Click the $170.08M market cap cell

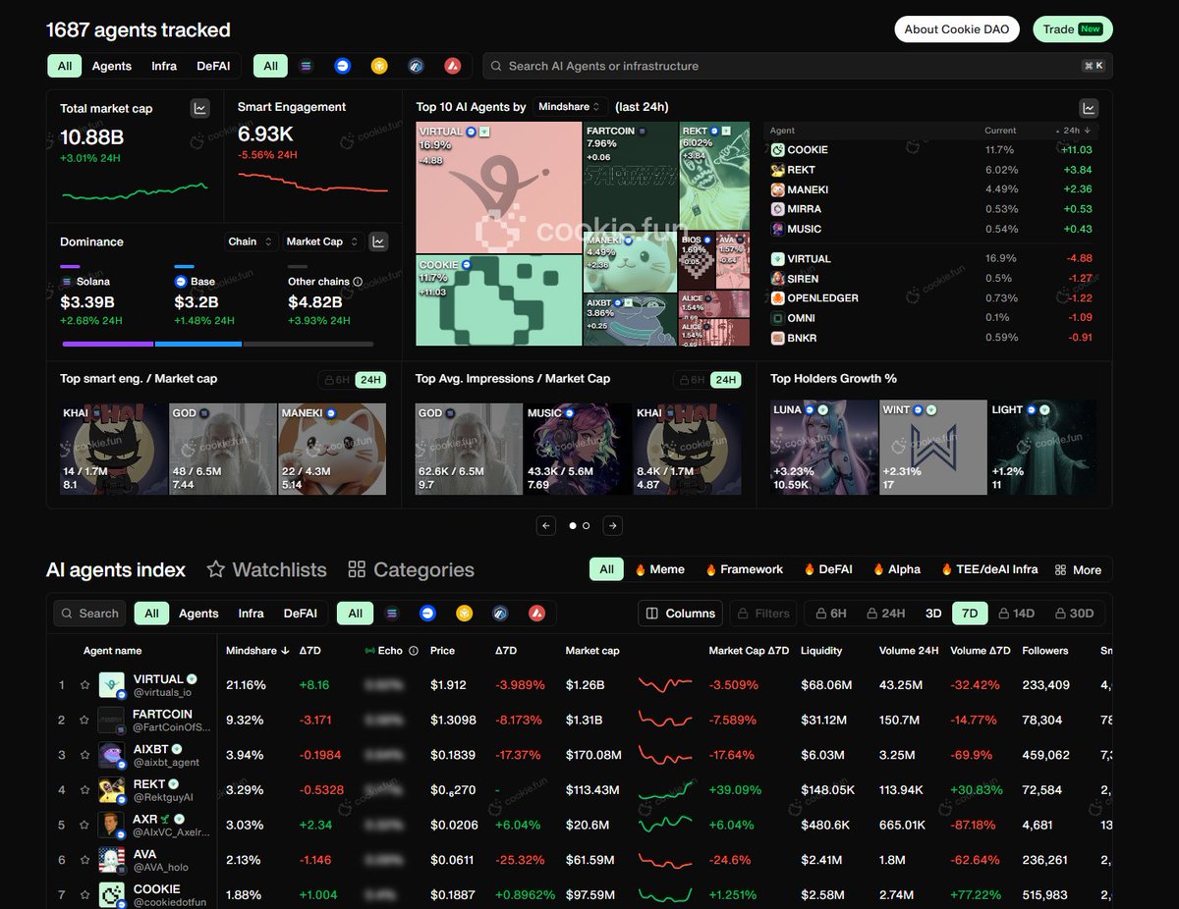pyautogui.click(x=593, y=755)
